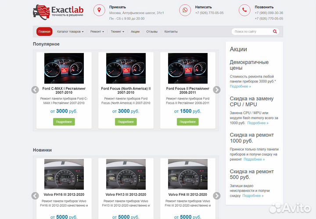Click Volvo FH13 III 2012-2020 title
This screenshot has height=219, width=316.
(126, 194)
